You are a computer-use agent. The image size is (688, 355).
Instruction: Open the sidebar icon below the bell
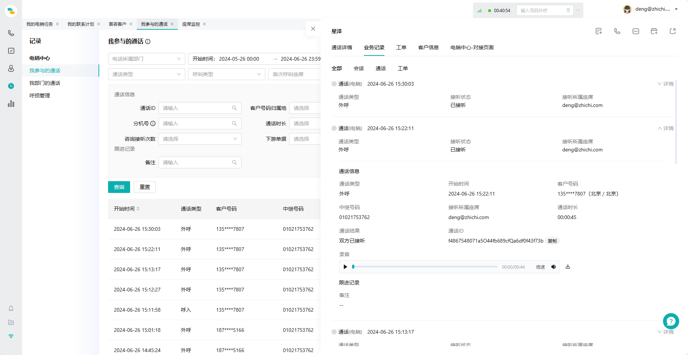click(x=11, y=322)
